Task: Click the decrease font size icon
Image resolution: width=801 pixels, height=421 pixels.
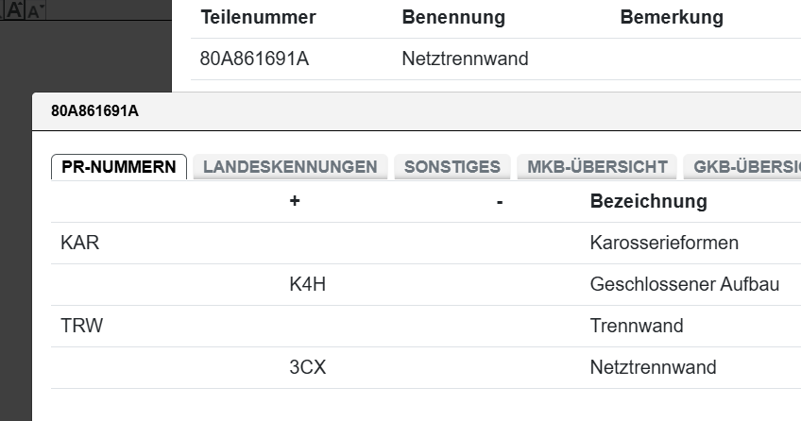Action: tap(36, 11)
